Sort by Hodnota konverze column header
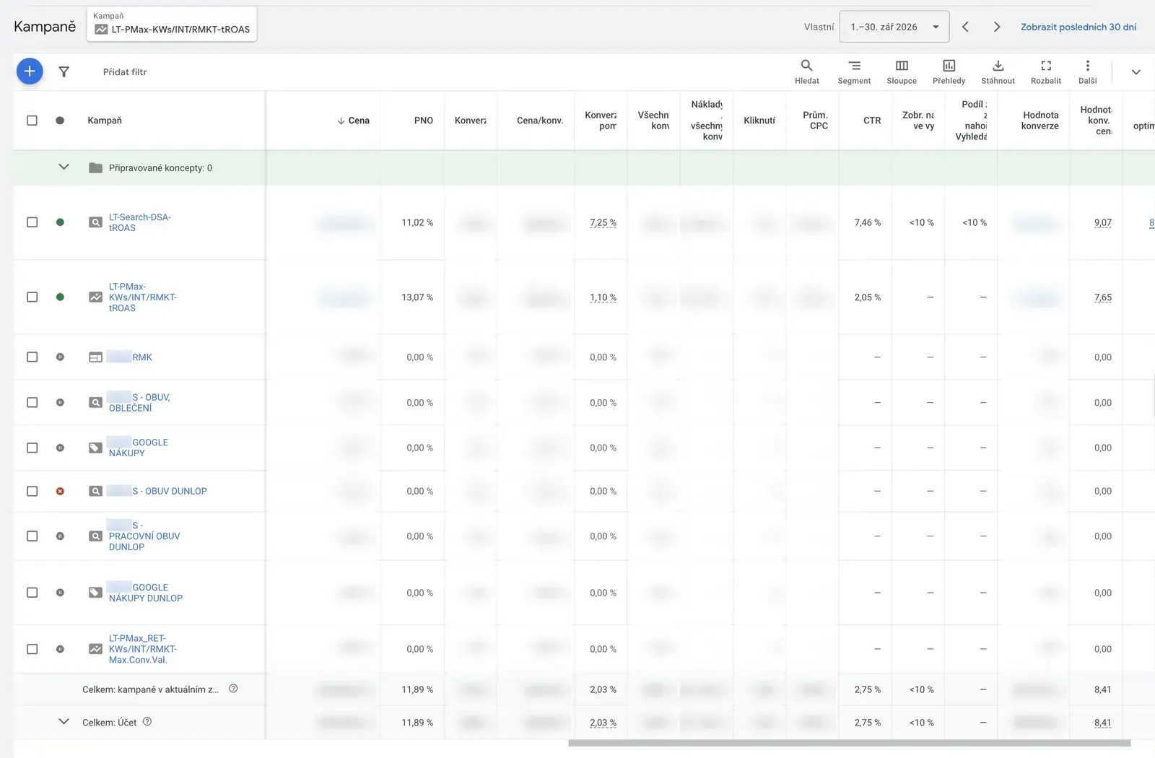Screen dimensions: 1155x758 click(x=1040, y=121)
